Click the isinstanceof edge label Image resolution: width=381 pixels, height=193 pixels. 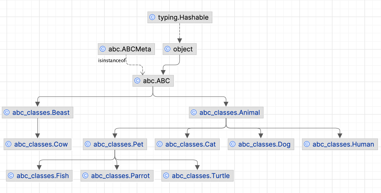pyautogui.click(x=112, y=61)
